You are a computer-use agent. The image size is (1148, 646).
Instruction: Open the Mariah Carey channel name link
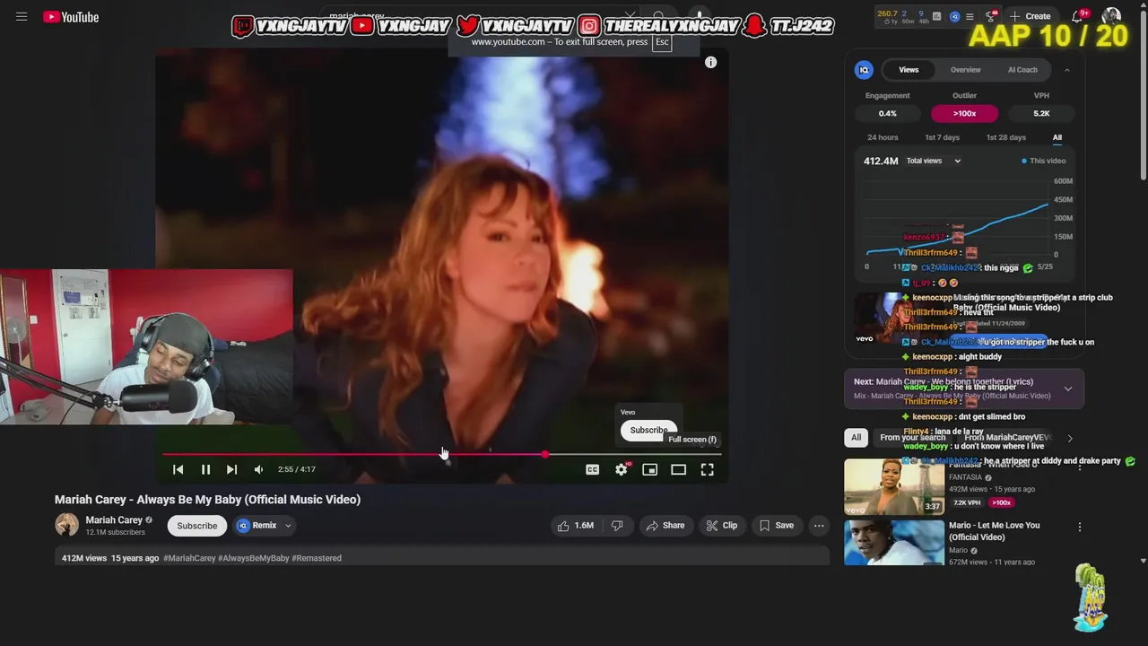114,520
